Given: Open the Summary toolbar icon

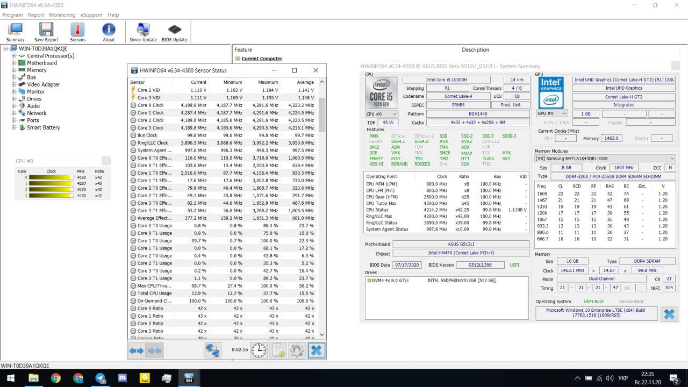Looking at the screenshot, I should (x=15, y=32).
